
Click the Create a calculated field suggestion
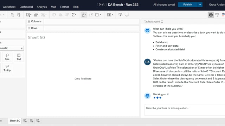pos(170,49)
